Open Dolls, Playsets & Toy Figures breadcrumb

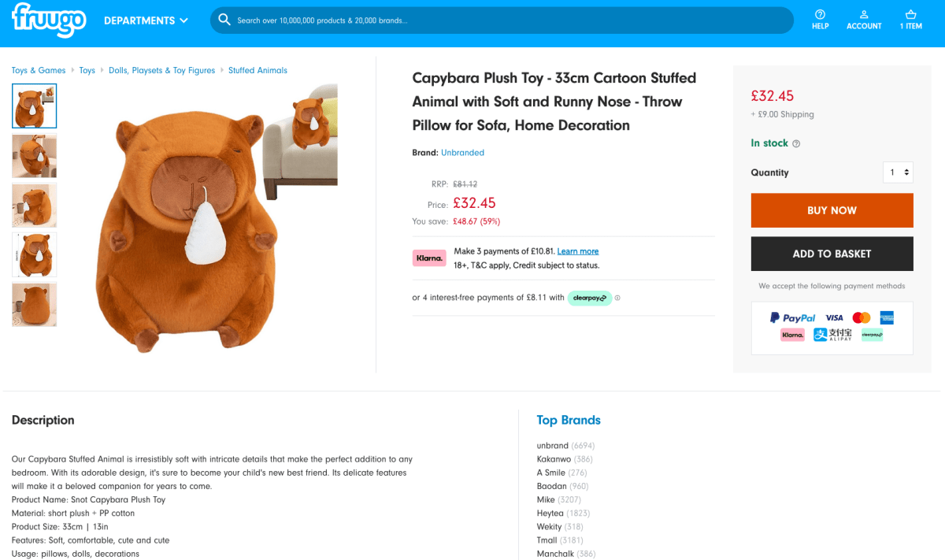[x=161, y=70]
